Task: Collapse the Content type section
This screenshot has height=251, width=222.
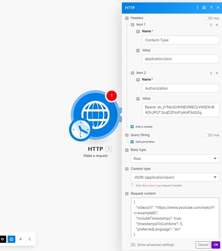Action: pyautogui.click(x=127, y=169)
